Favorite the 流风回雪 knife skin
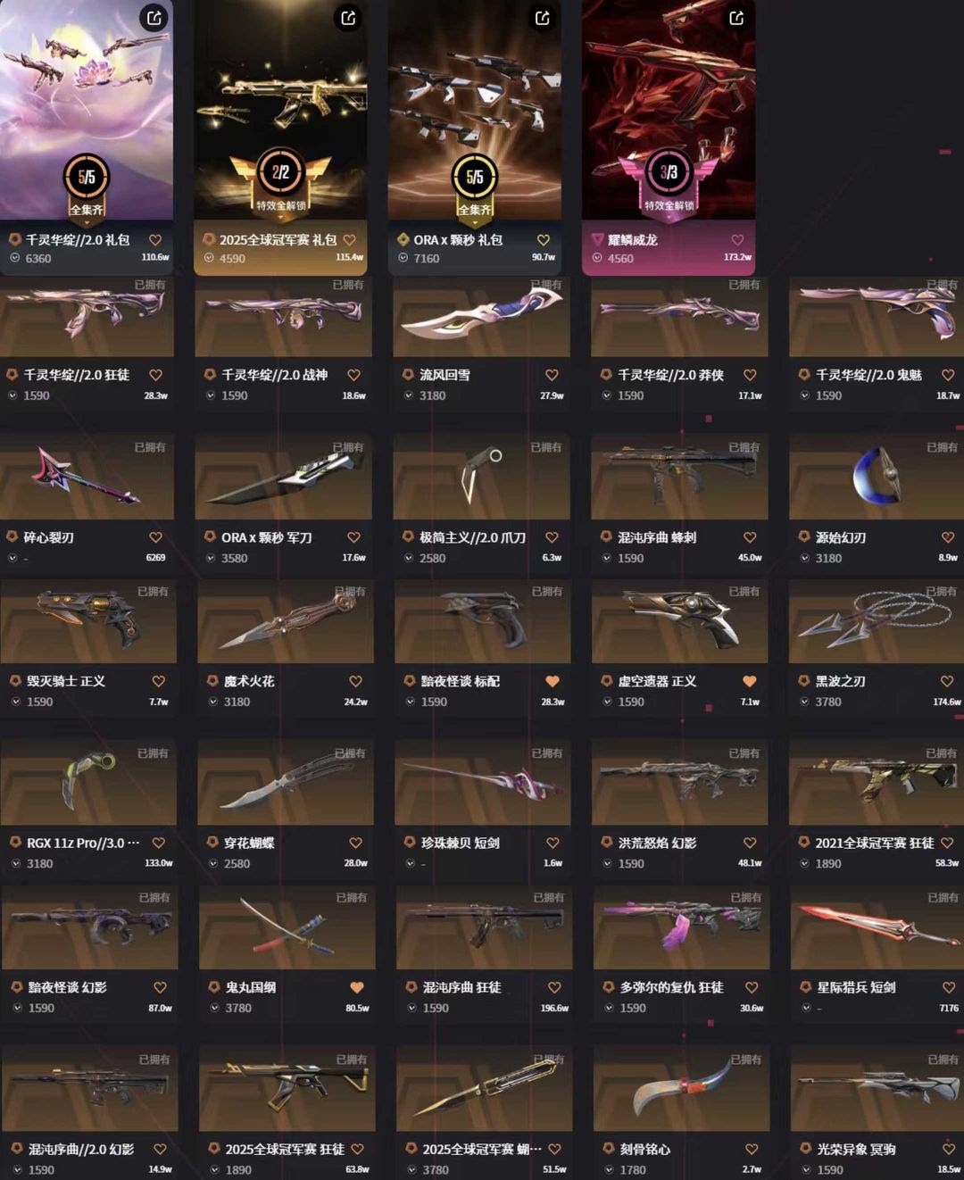 pos(552,375)
